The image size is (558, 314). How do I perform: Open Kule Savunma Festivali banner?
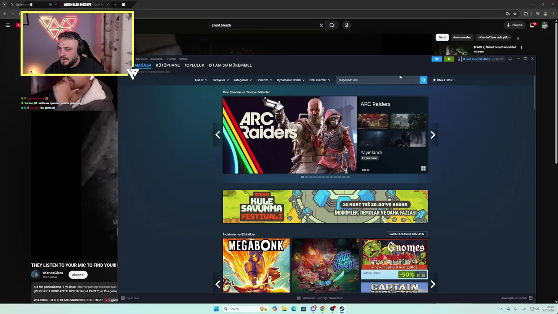coord(325,207)
